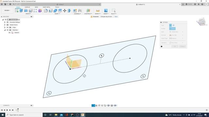This screenshot has height=117, width=209.
Task: Select the Rectangular Pattern tool icon
Action: click(x=35, y=10)
